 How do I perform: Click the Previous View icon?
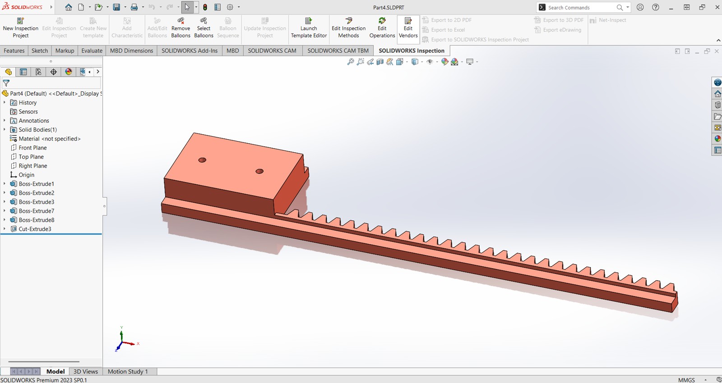[x=370, y=62]
